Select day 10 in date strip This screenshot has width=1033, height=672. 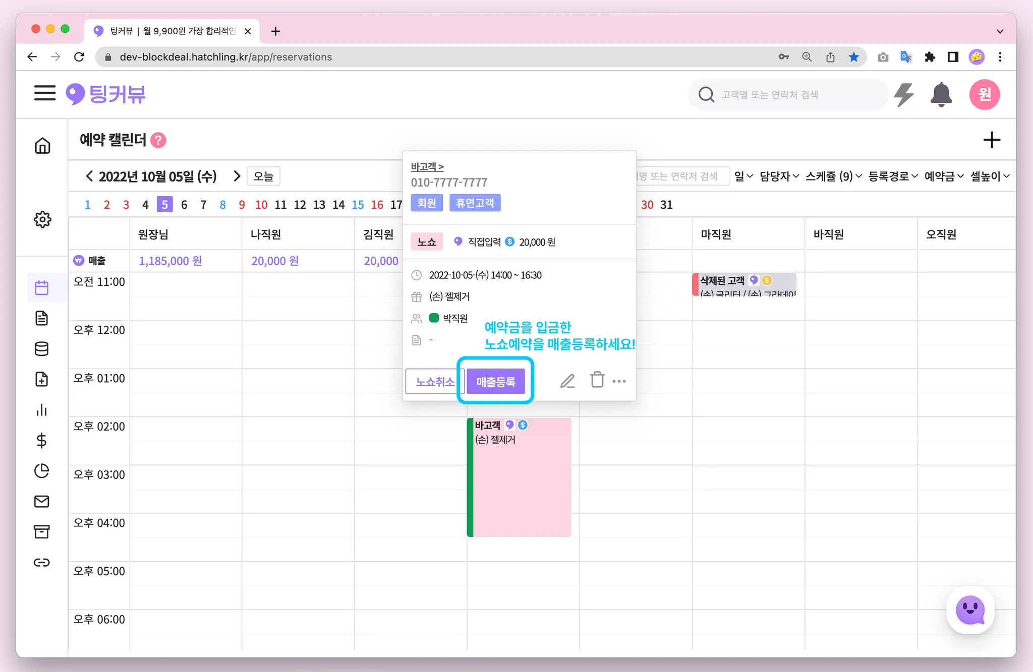261,205
